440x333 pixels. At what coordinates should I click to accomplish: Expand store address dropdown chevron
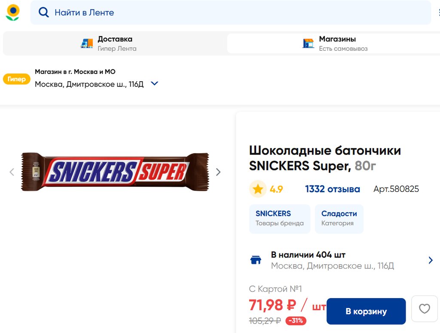155,83
